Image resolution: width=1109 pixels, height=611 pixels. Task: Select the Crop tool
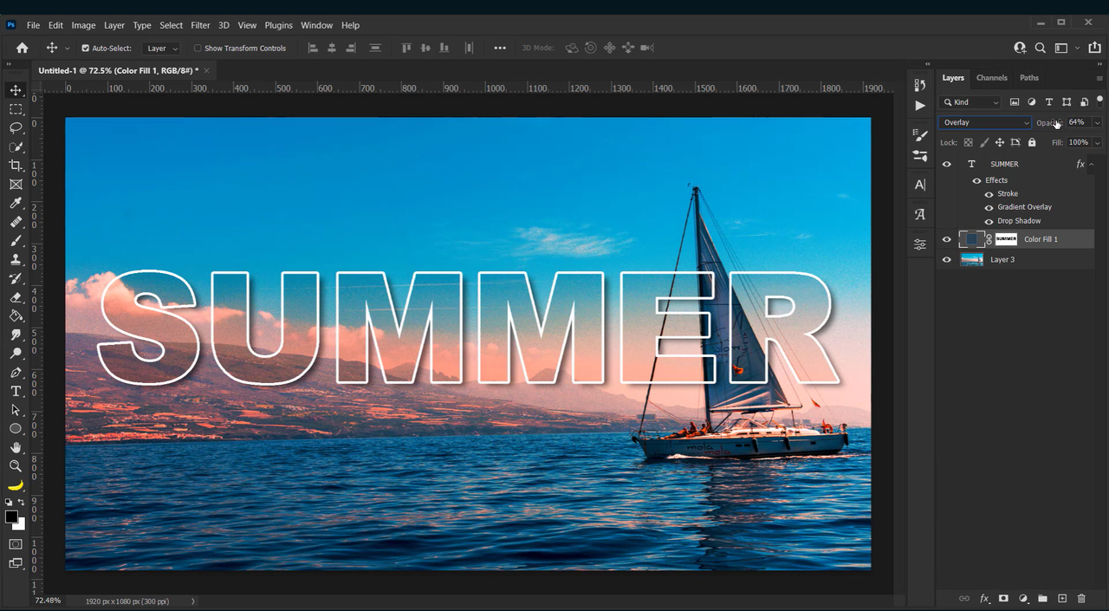click(16, 166)
